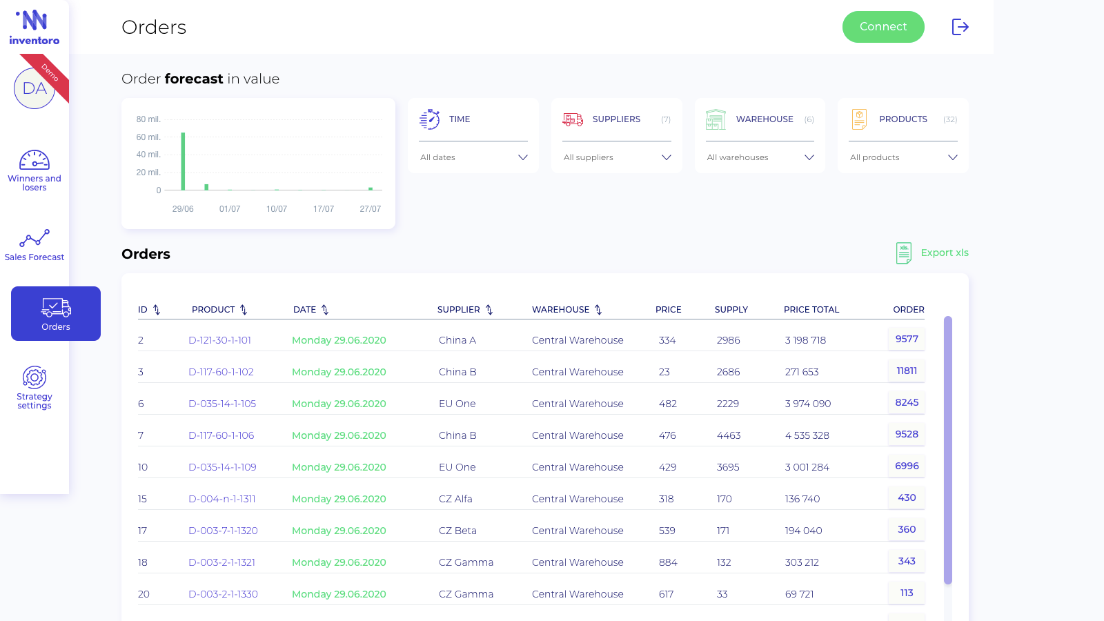Screen dimensions: 1104x621
Task: Click the green Connect button
Action: (x=883, y=27)
